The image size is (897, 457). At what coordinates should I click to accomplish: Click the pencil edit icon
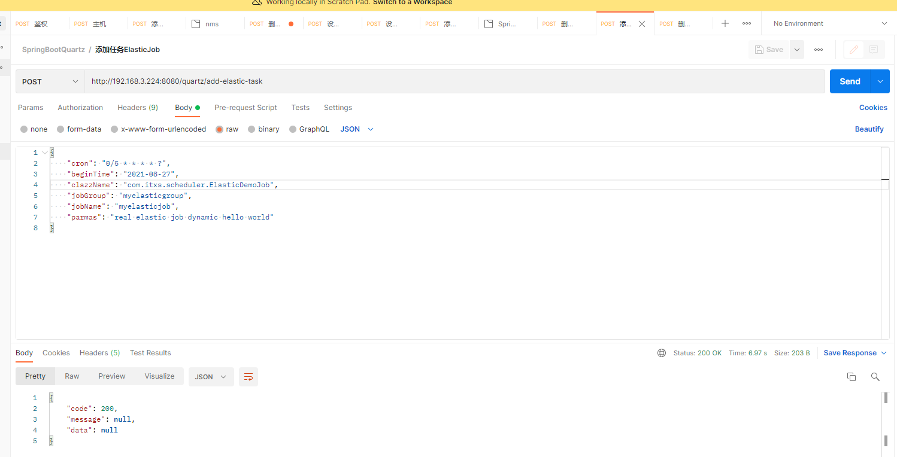(x=854, y=50)
